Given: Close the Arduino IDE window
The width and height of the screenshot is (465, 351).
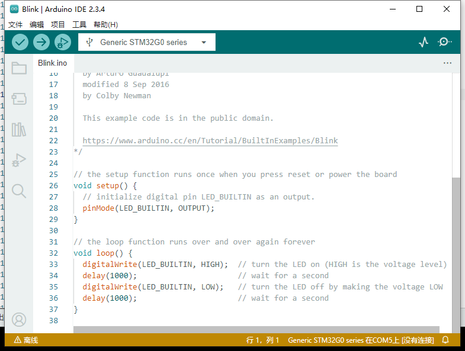Looking at the screenshot, I should [446, 9].
